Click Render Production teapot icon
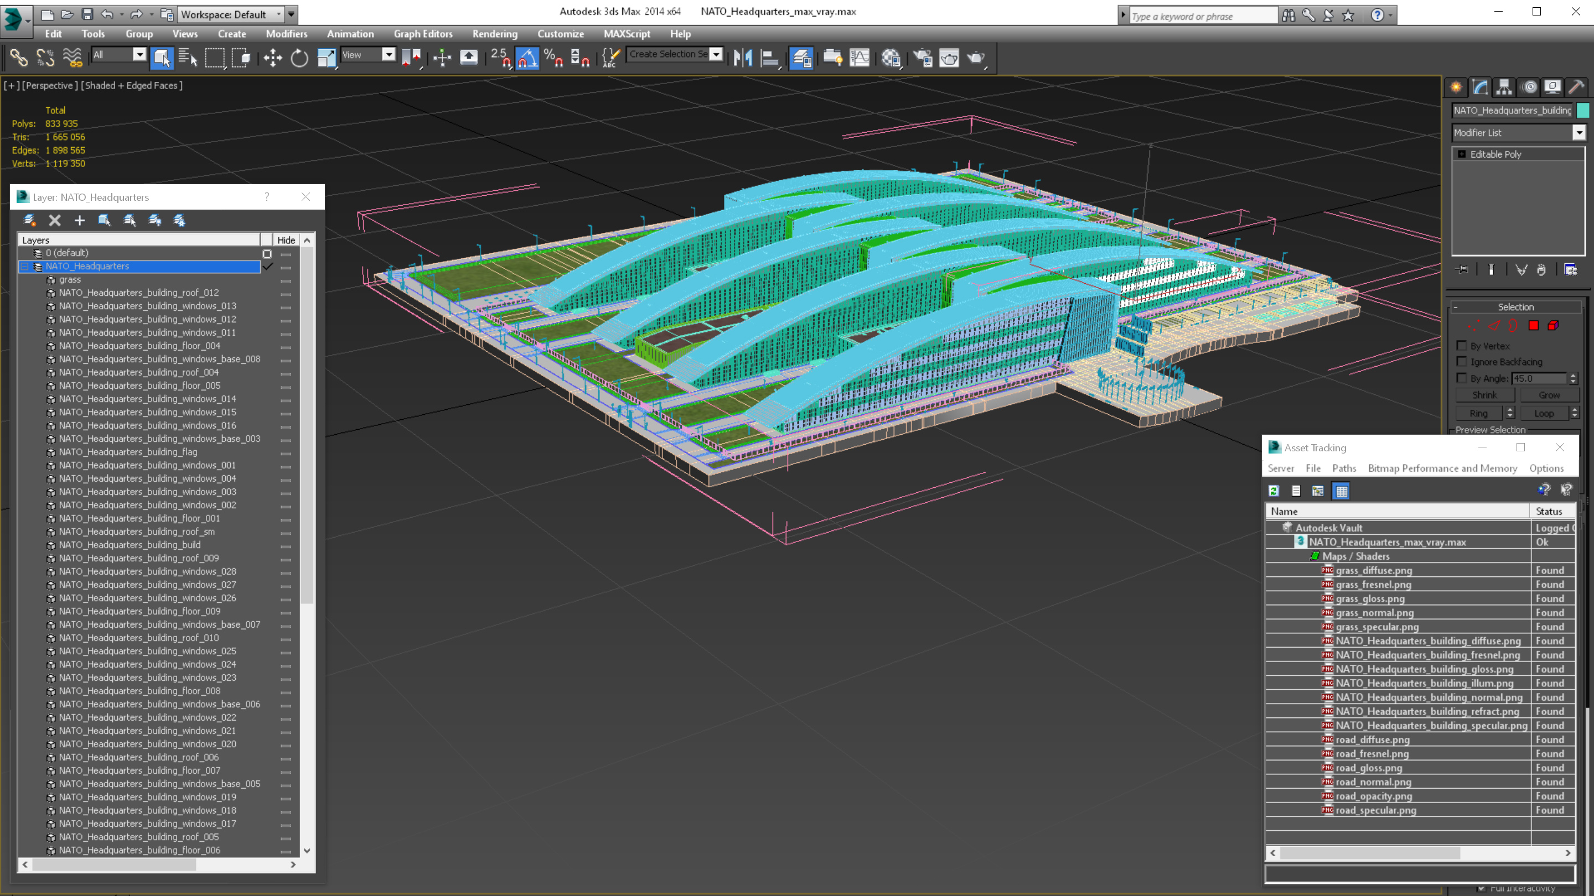This screenshot has width=1594, height=896. [976, 58]
